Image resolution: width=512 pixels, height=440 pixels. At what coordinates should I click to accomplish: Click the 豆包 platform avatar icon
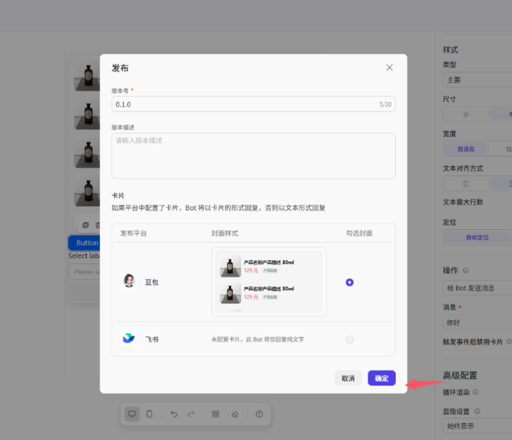pyautogui.click(x=129, y=281)
